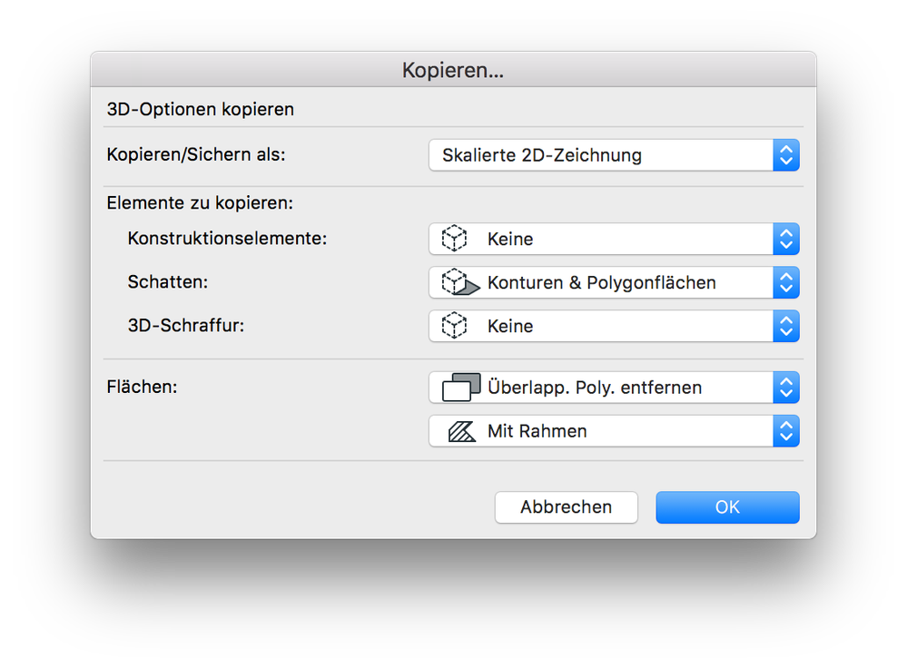The image size is (907, 668).
Task: Click the Konturen & Polygonflächen option text
Action: [601, 283]
